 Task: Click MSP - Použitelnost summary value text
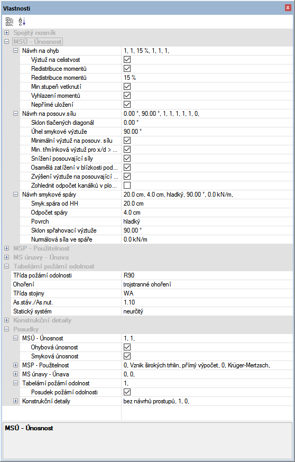click(x=197, y=365)
